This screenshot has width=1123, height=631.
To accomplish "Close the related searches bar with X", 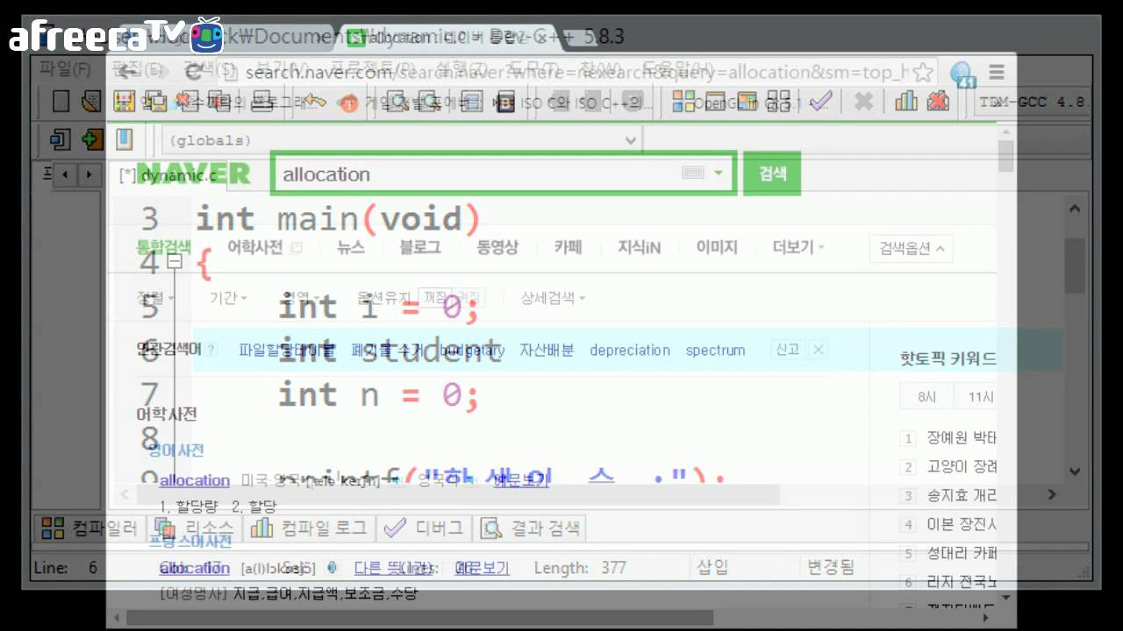I will click(818, 350).
